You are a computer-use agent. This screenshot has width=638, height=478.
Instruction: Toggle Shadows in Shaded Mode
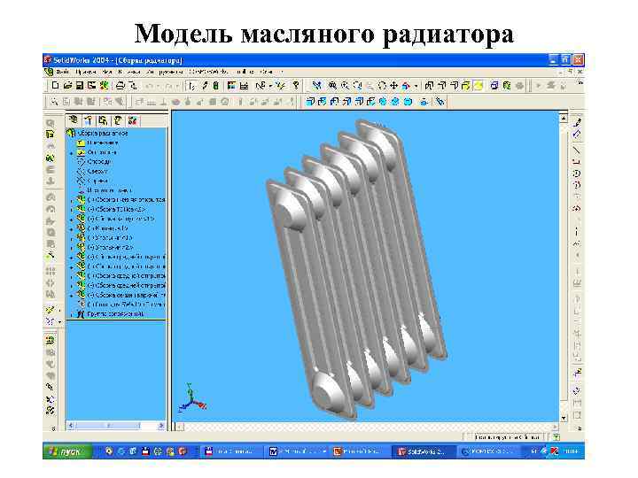[x=494, y=86]
